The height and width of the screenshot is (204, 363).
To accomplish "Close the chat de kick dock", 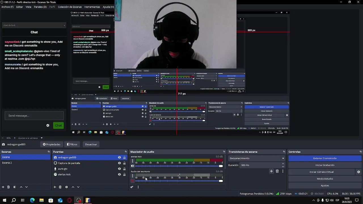I will point(64,25).
